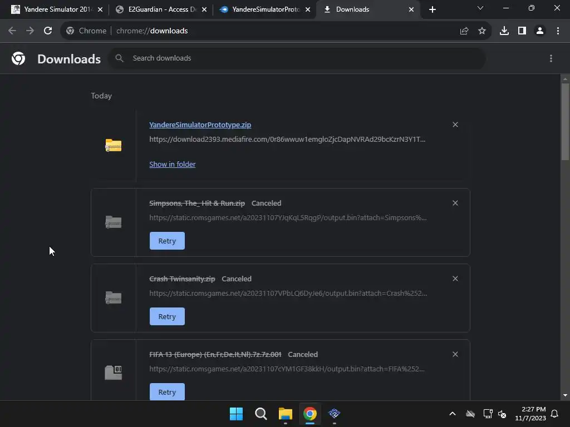The width and height of the screenshot is (570, 427).
Task: Click the scrollbar down arrow
Action: (x=565, y=395)
